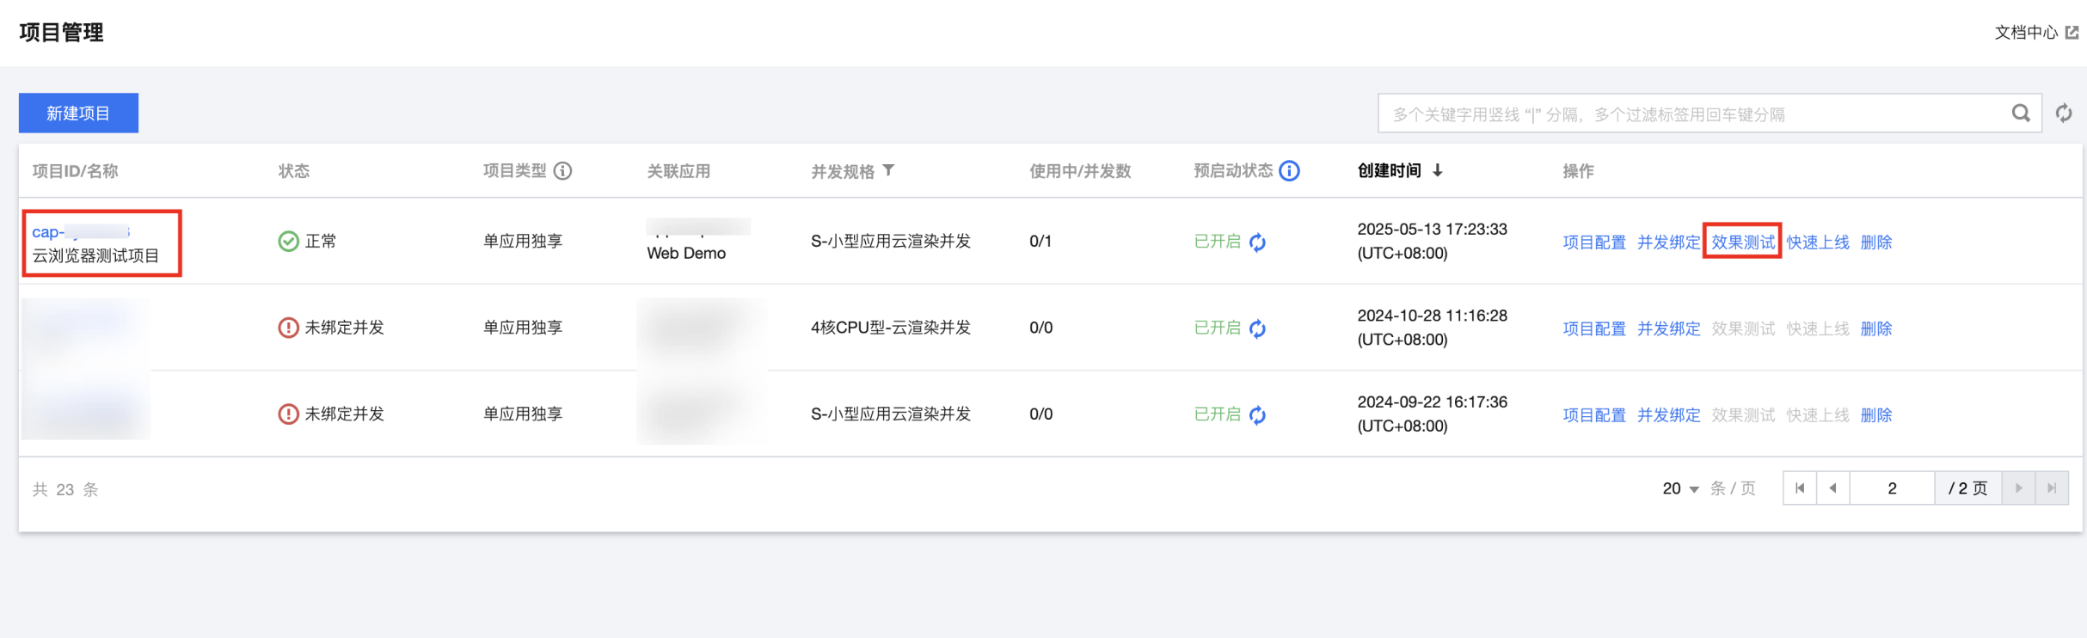2087x638 pixels.
Task: Click 删除 in the 2024-09-22 row
Action: point(1875,415)
